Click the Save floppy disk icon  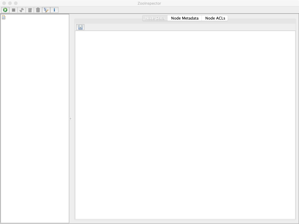coord(80,27)
